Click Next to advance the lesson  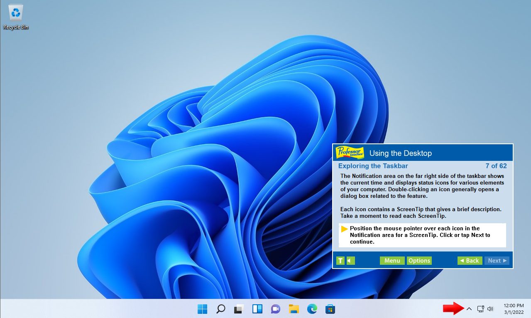coord(497,260)
